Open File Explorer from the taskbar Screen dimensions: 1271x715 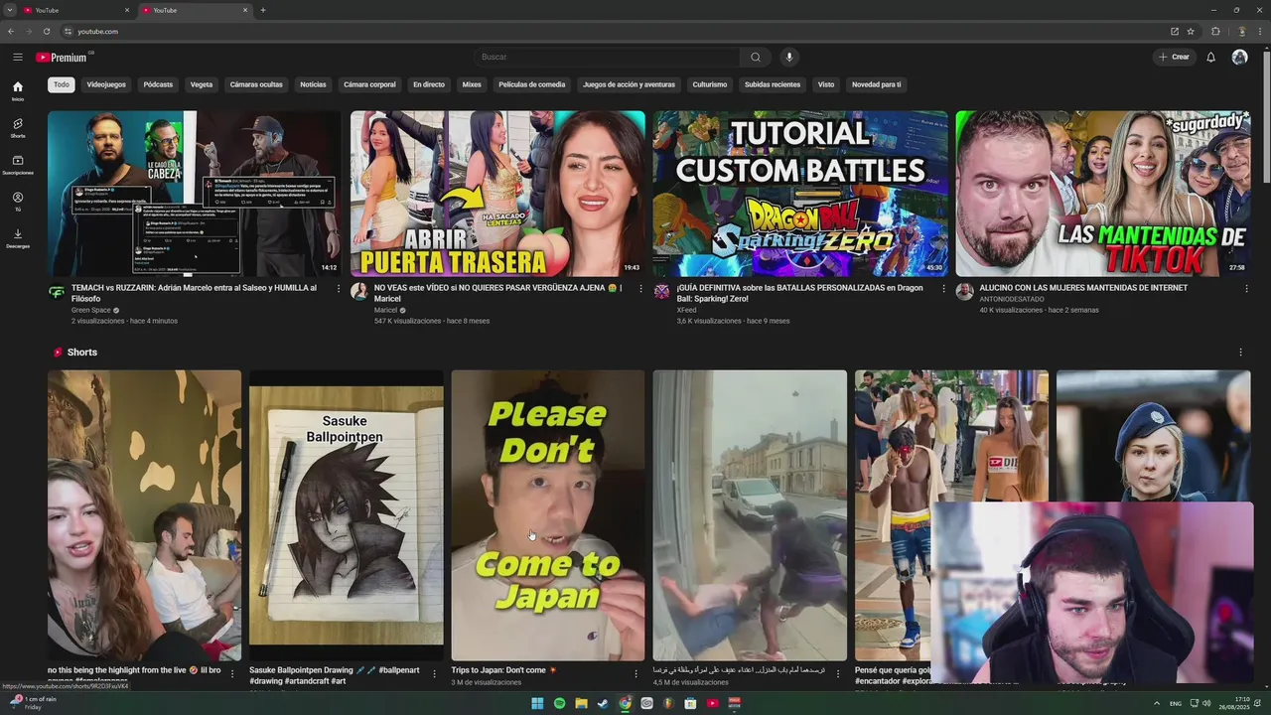[581, 703]
